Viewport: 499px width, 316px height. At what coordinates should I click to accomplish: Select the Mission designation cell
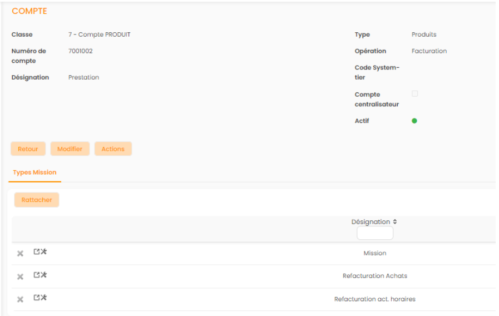[374, 253]
